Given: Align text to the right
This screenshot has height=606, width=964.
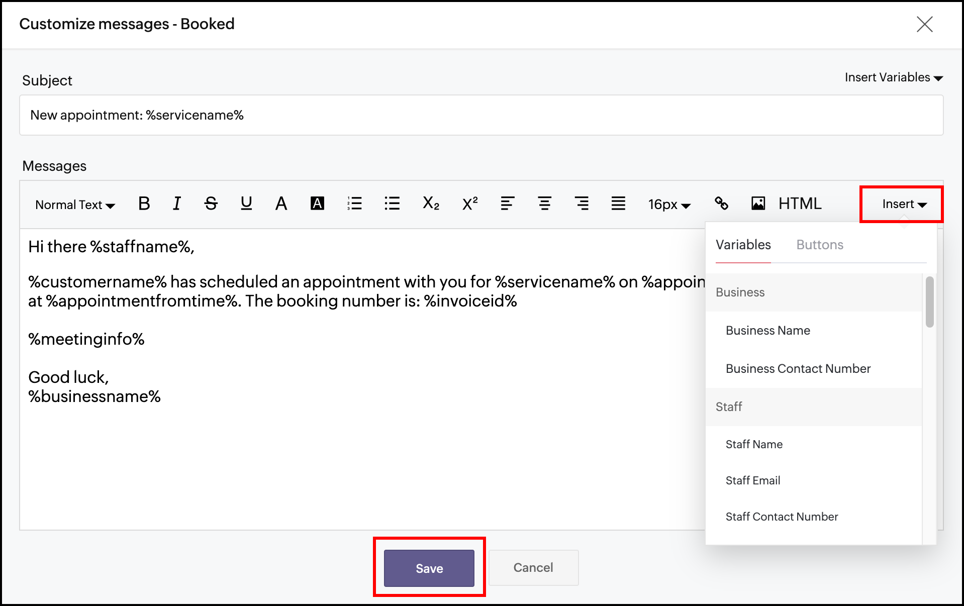Looking at the screenshot, I should click(582, 204).
